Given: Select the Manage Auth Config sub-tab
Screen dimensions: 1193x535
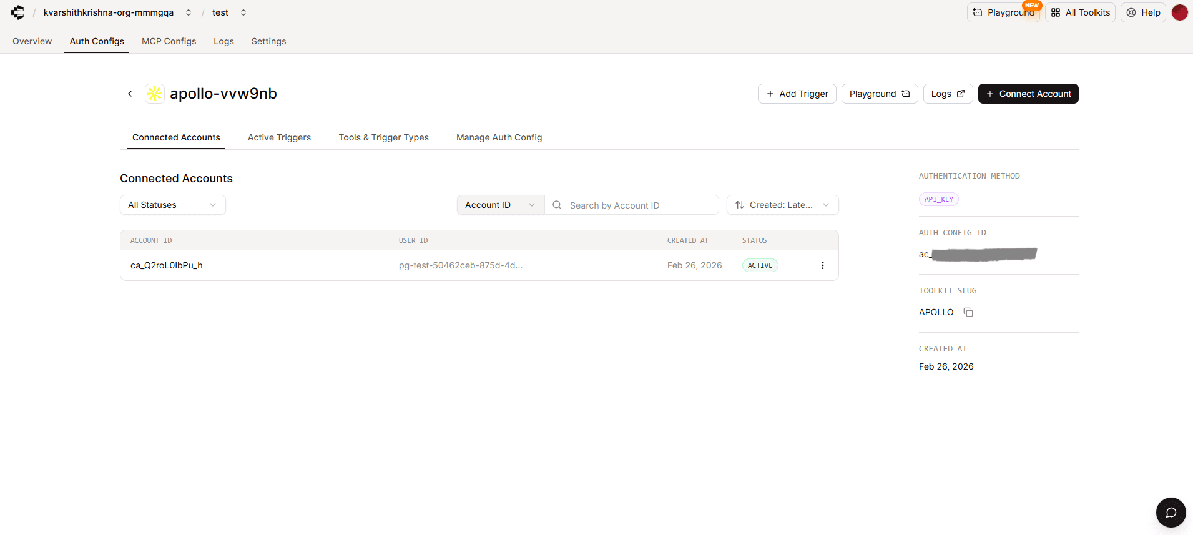Looking at the screenshot, I should point(499,137).
